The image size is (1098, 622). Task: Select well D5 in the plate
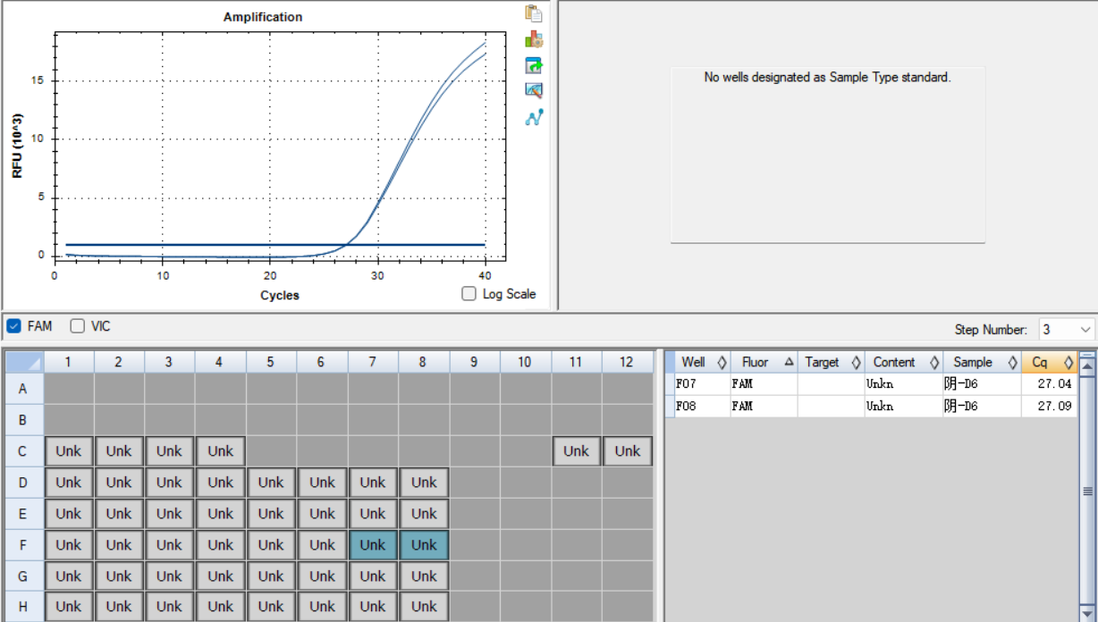[271, 483]
